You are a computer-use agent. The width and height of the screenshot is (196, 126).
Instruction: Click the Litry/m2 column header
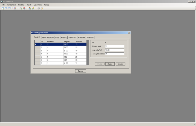tap(69, 42)
